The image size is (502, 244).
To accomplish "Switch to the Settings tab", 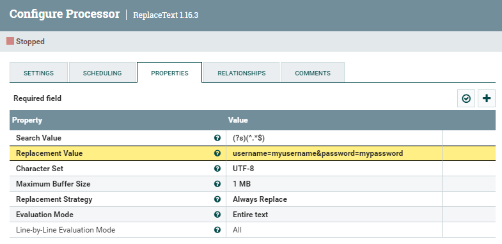I will tap(39, 73).
